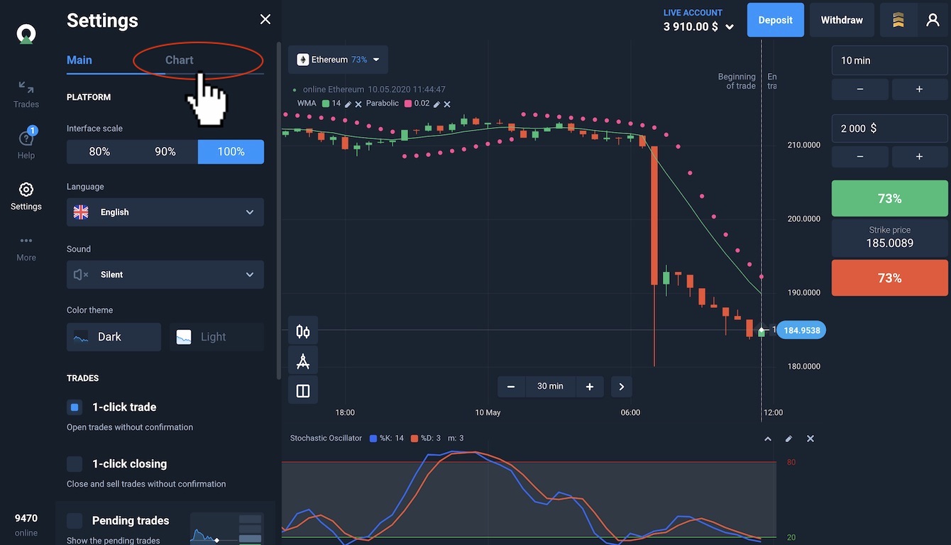Open Help in the left sidebar
Image resolution: width=951 pixels, height=545 pixels.
26,144
